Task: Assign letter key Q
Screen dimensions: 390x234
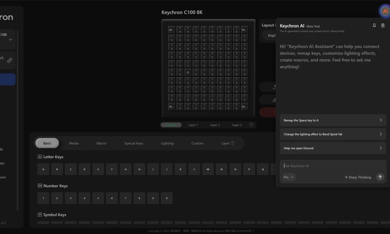Action: (263, 169)
